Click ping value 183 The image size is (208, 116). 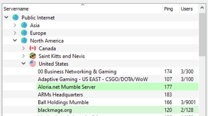[x=168, y=95]
